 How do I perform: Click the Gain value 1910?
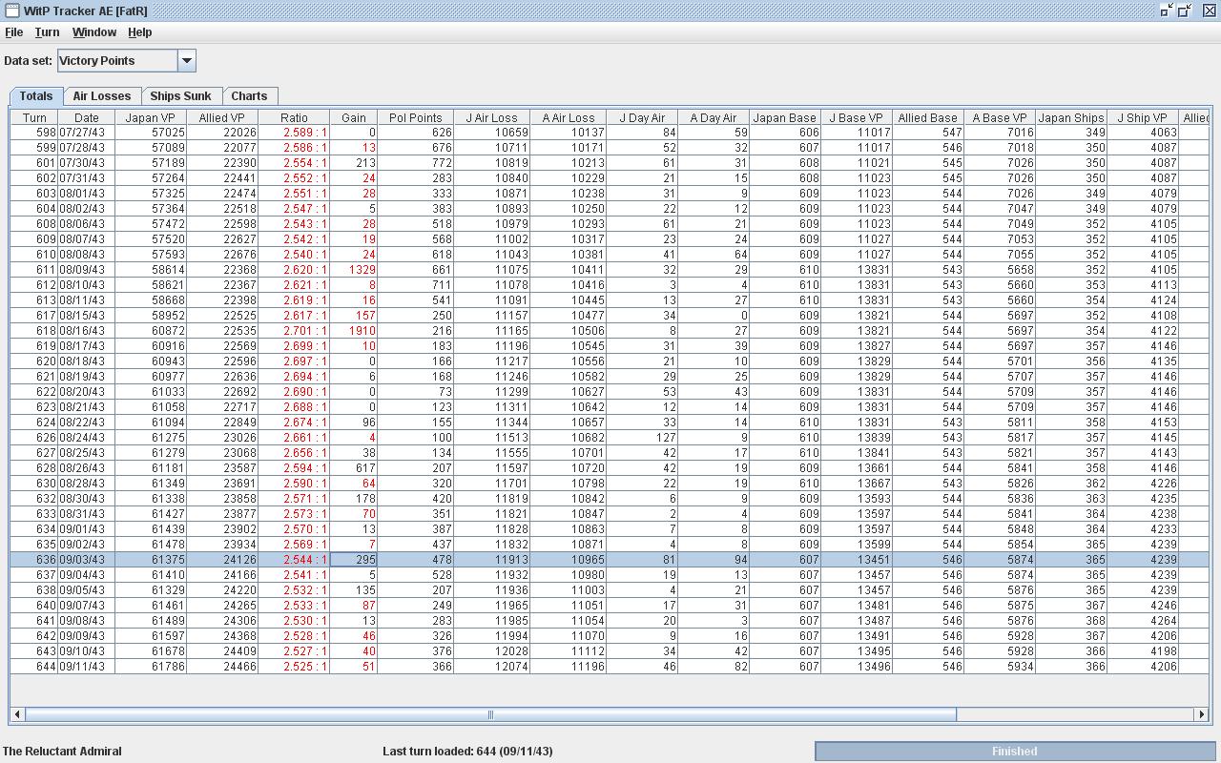point(353,331)
